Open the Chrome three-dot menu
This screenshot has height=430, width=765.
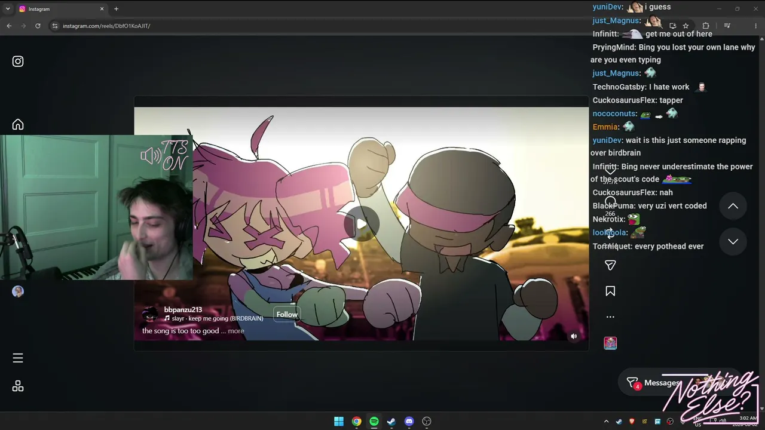pos(756,26)
